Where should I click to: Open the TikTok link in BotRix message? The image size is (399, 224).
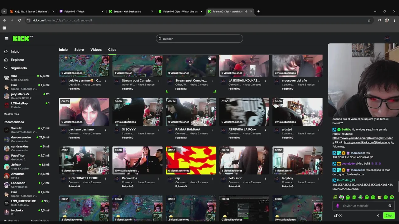click(x=367, y=142)
